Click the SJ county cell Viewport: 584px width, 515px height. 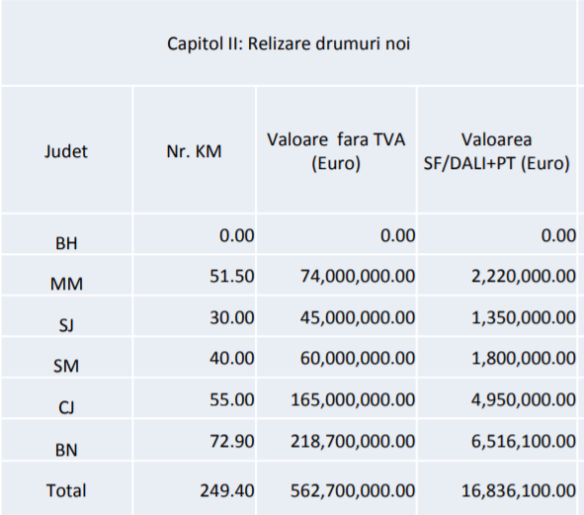66,325
